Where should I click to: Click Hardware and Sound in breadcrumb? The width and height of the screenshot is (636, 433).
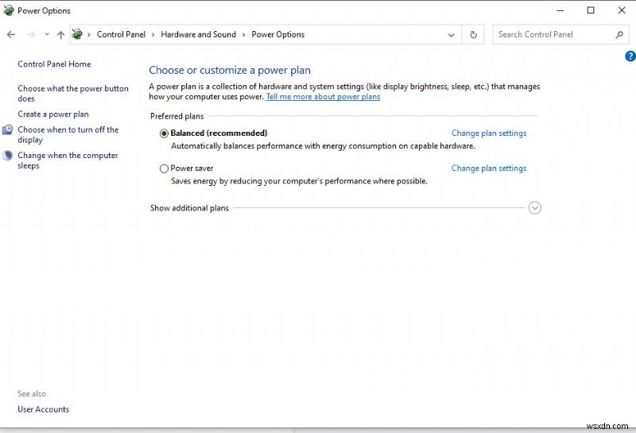(x=198, y=34)
